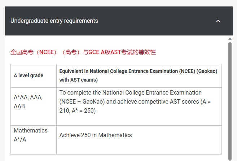Click 'AAB' in the grade cell
Image resolution: width=237 pixels, height=161 pixels.
pyautogui.click(x=19, y=106)
